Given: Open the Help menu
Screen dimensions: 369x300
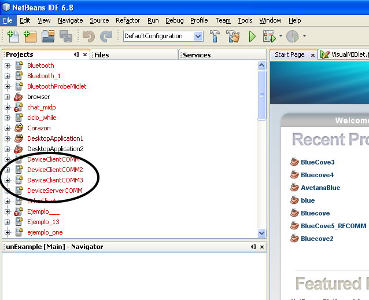Looking at the screenshot, I should point(294,20).
